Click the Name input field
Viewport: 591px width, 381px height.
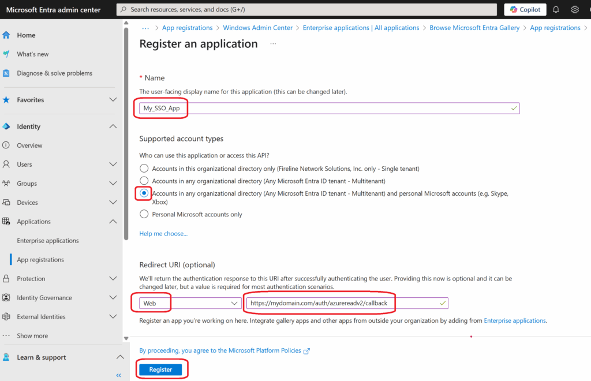(330, 108)
